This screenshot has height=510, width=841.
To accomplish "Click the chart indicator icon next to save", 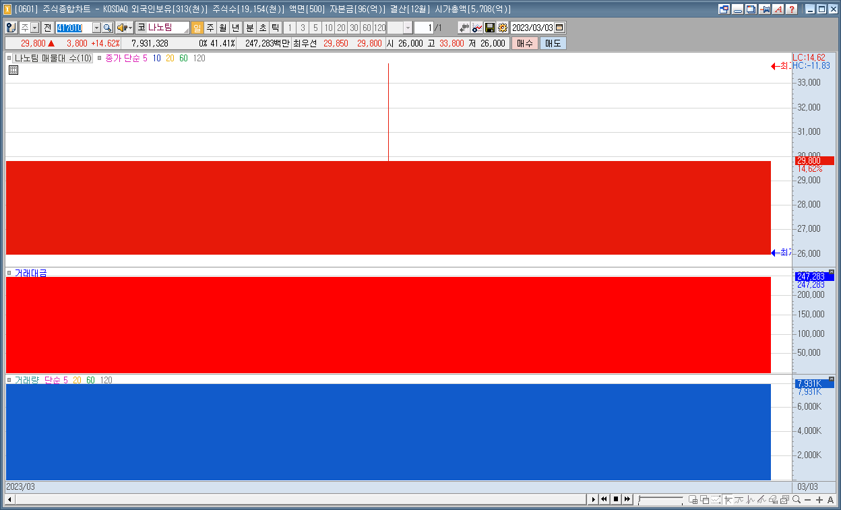I will [477, 28].
